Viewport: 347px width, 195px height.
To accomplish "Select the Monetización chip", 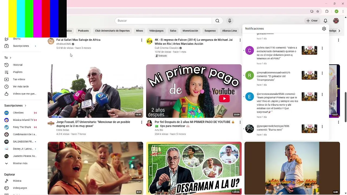I will [x=190, y=31].
